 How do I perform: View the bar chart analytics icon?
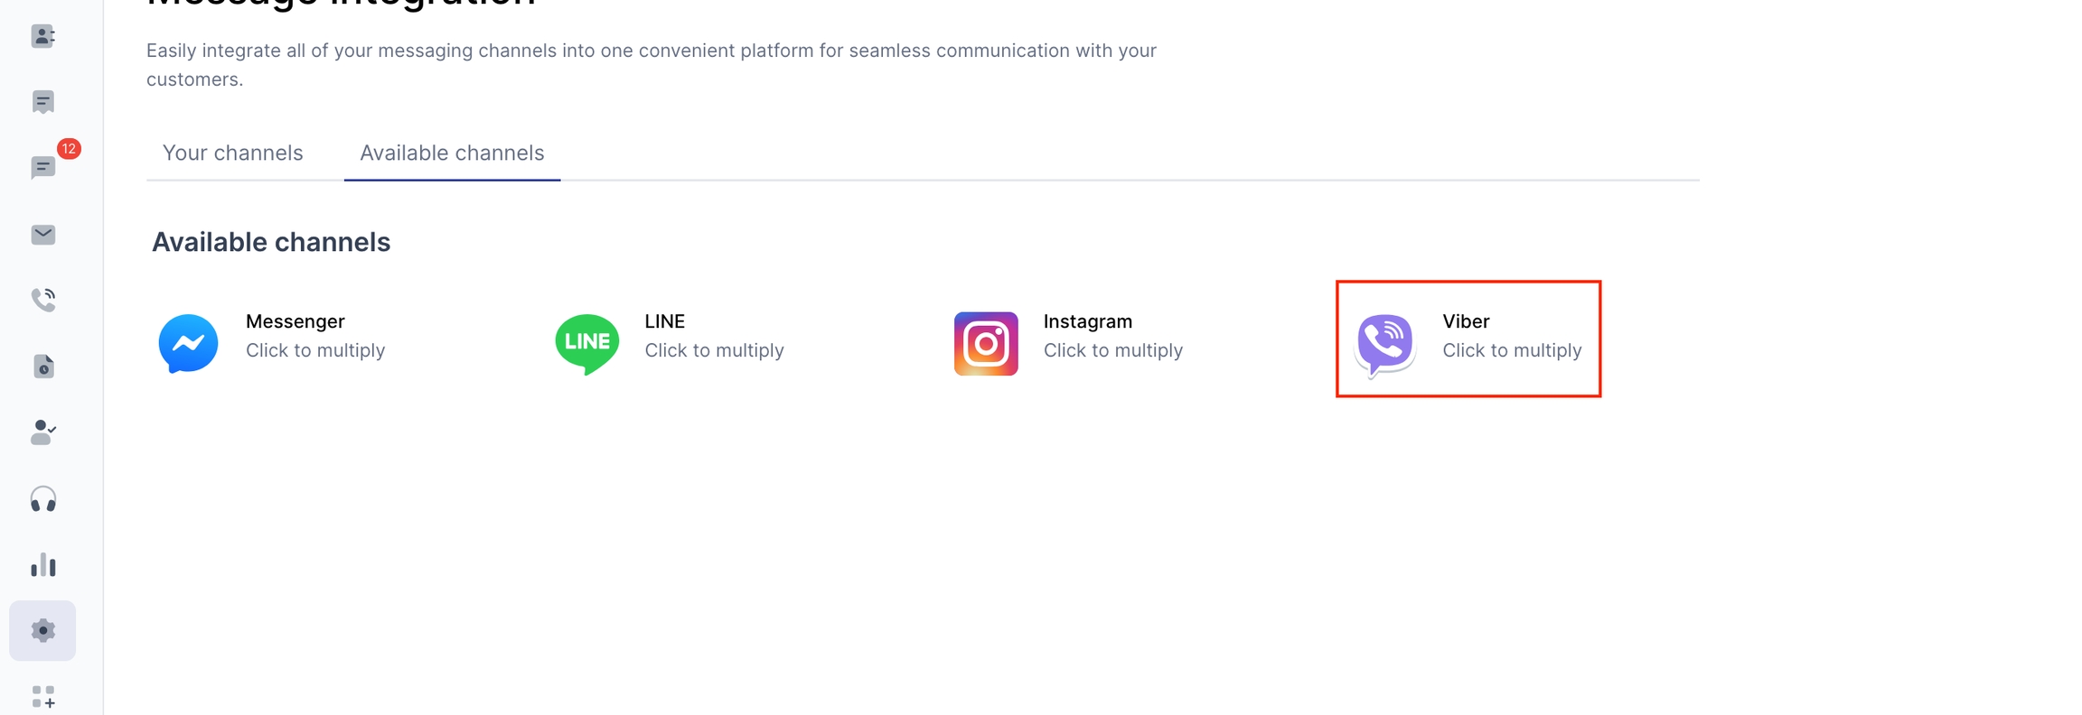42,565
